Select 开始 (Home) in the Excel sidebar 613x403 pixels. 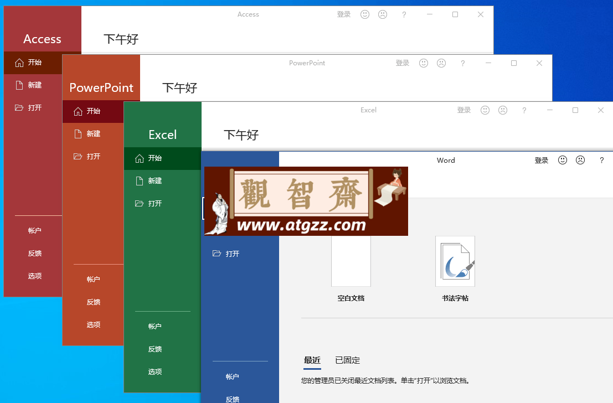click(162, 158)
